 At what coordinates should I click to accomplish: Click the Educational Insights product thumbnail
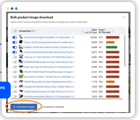pyautogui.click(x=21, y=37)
